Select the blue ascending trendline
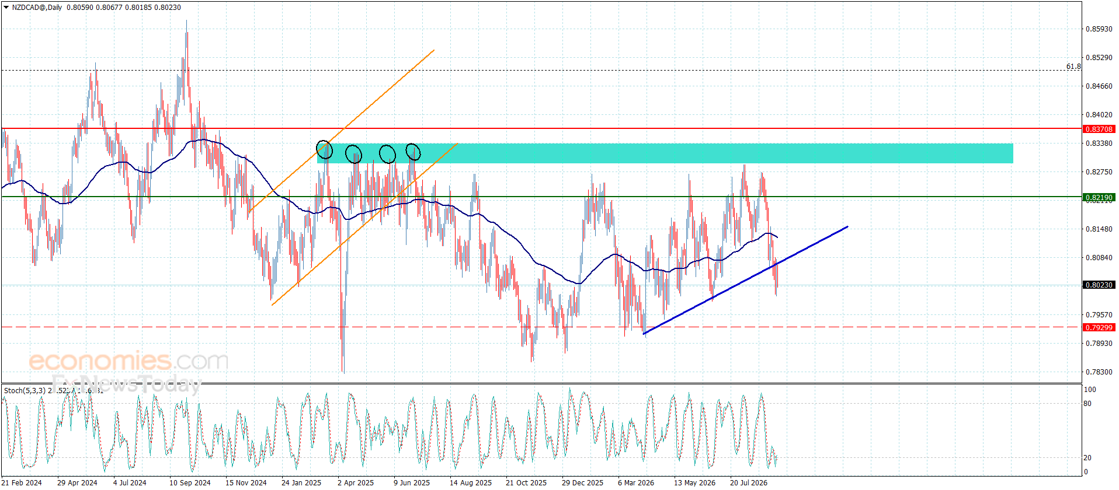1119x490 pixels. 745,280
